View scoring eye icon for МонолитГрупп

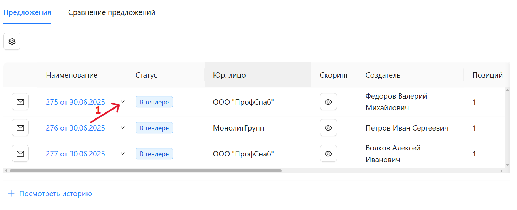tap(328, 128)
